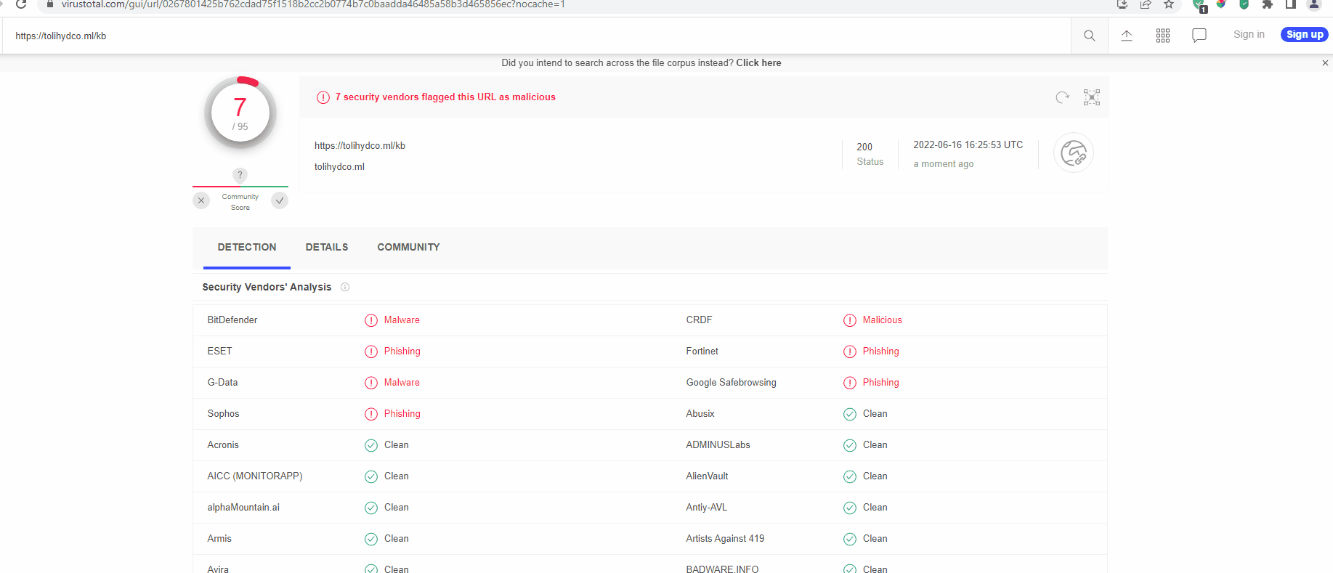Click G-Data's Malware verdict
The image size is (1333, 573).
coord(402,383)
